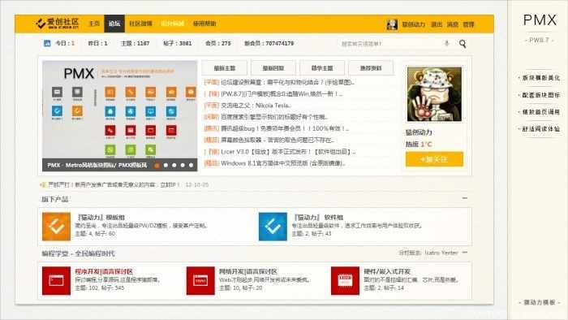Open the large profile avatar picture
The height and width of the screenshot is (320, 568).
pyautogui.click(x=434, y=94)
